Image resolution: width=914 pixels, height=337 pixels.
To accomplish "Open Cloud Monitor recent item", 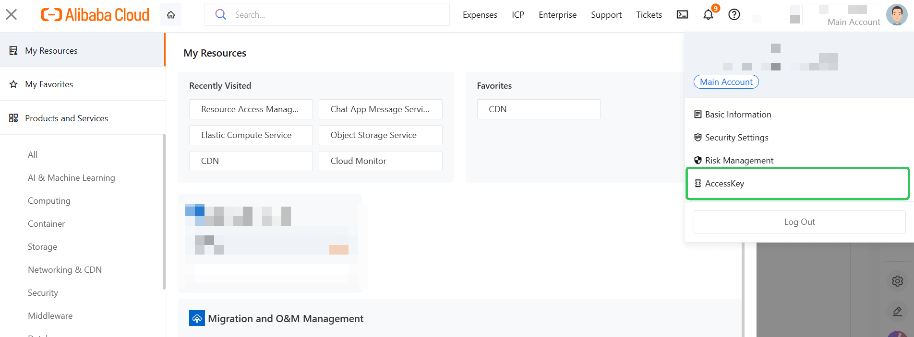I will pos(380,161).
